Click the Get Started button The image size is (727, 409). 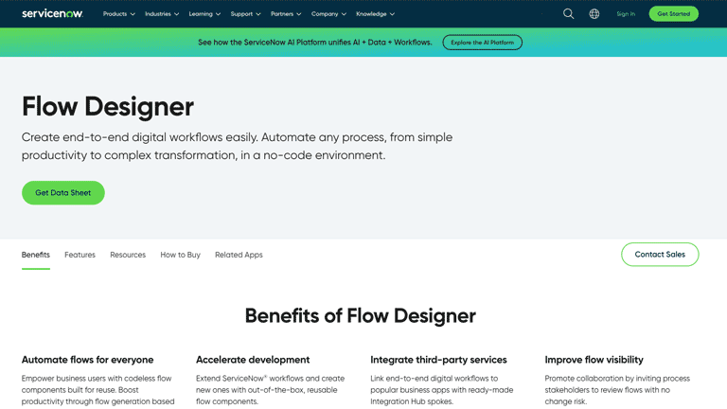tap(674, 14)
